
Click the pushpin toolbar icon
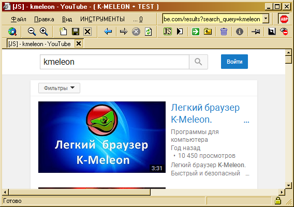click(x=256, y=32)
